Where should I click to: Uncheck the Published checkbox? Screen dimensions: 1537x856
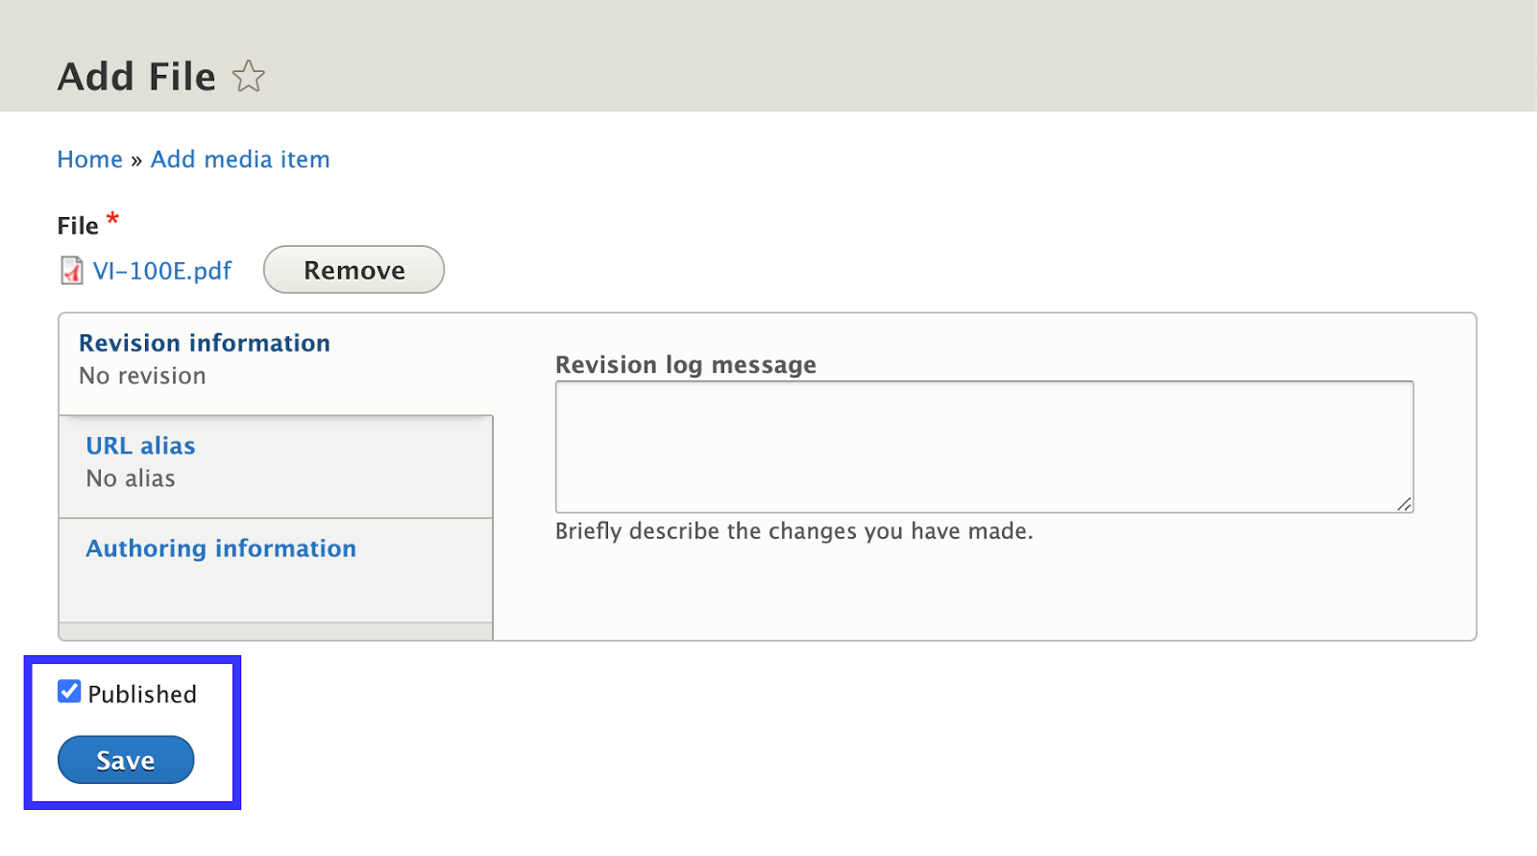[69, 692]
